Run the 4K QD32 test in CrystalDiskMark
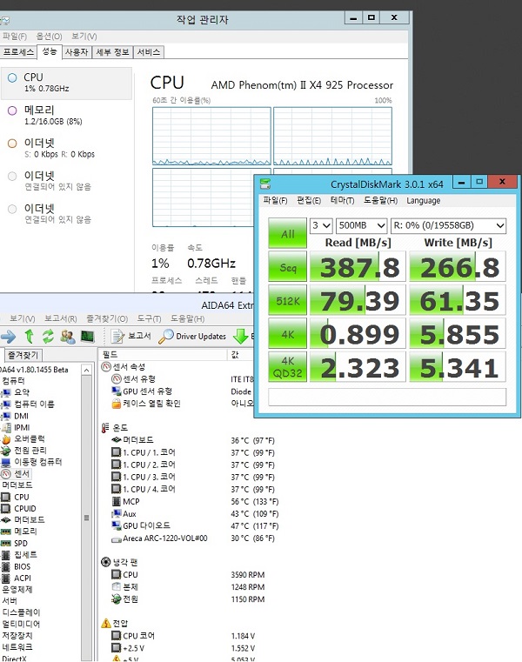522x662 pixels. (x=287, y=367)
